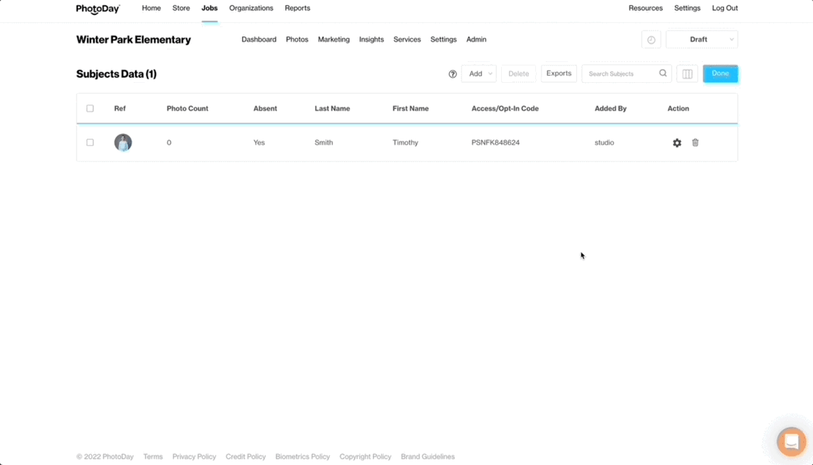This screenshot has width=813, height=465.
Task: Open the column layout icon button
Action: pos(687,74)
